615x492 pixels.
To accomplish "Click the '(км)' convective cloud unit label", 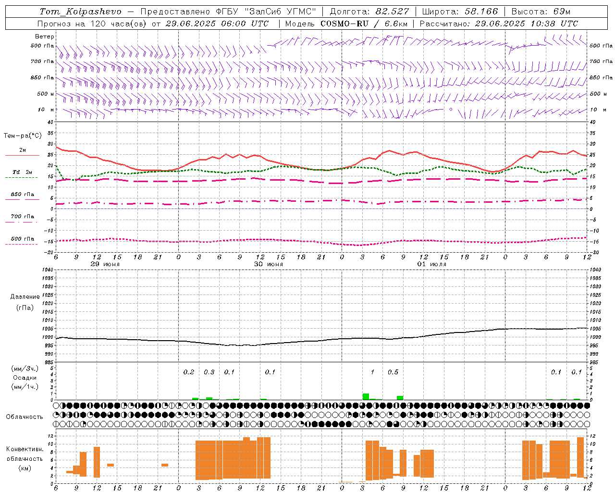I will click(x=25, y=467).
